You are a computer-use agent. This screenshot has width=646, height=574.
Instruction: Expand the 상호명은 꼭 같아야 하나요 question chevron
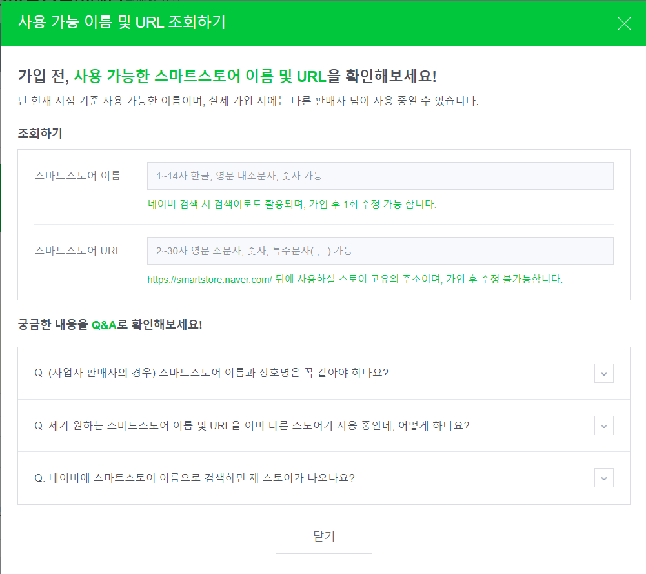coord(603,373)
